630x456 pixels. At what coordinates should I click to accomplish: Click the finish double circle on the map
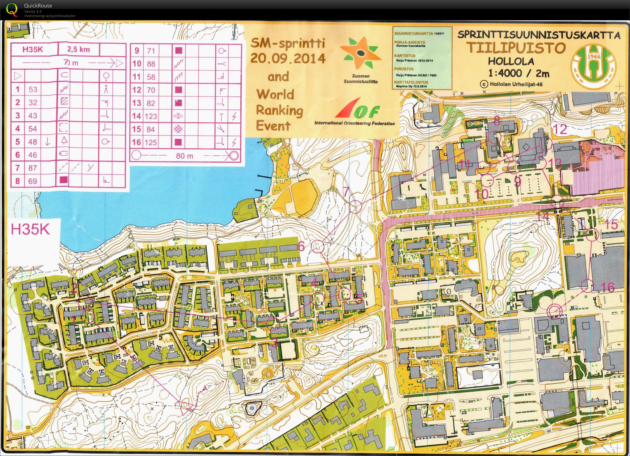click(x=555, y=311)
